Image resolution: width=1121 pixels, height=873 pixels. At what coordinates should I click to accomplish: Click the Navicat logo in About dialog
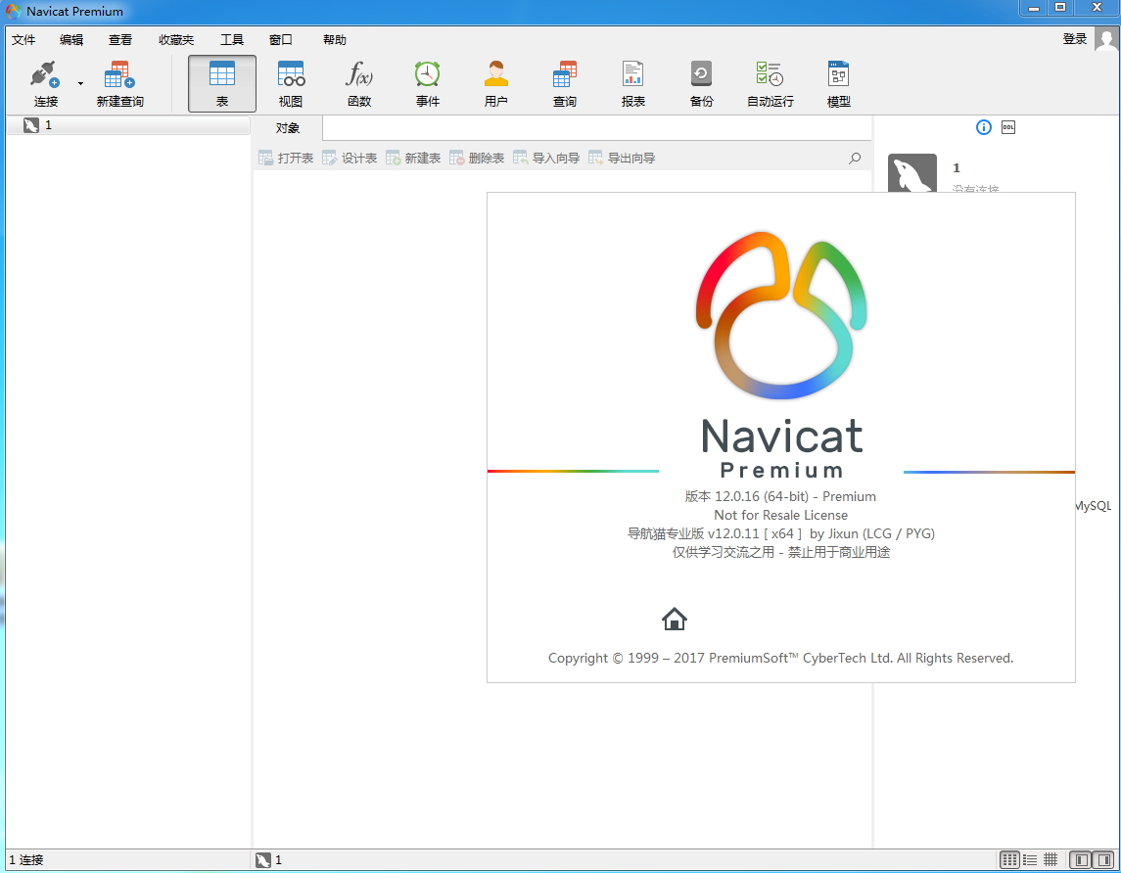[781, 314]
